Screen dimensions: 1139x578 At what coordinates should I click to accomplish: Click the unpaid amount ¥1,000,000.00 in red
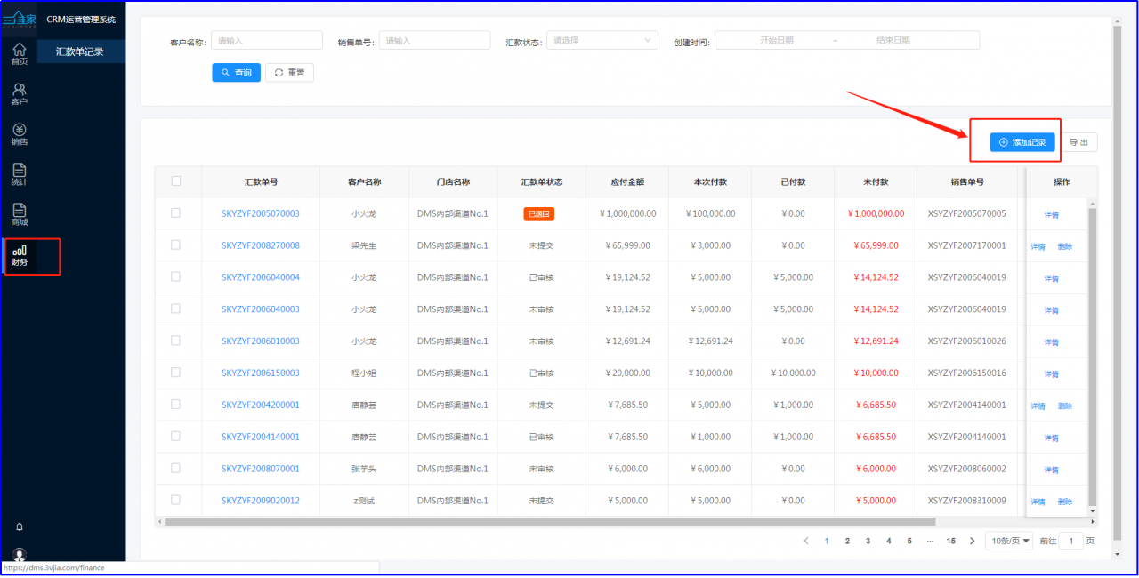click(x=876, y=213)
